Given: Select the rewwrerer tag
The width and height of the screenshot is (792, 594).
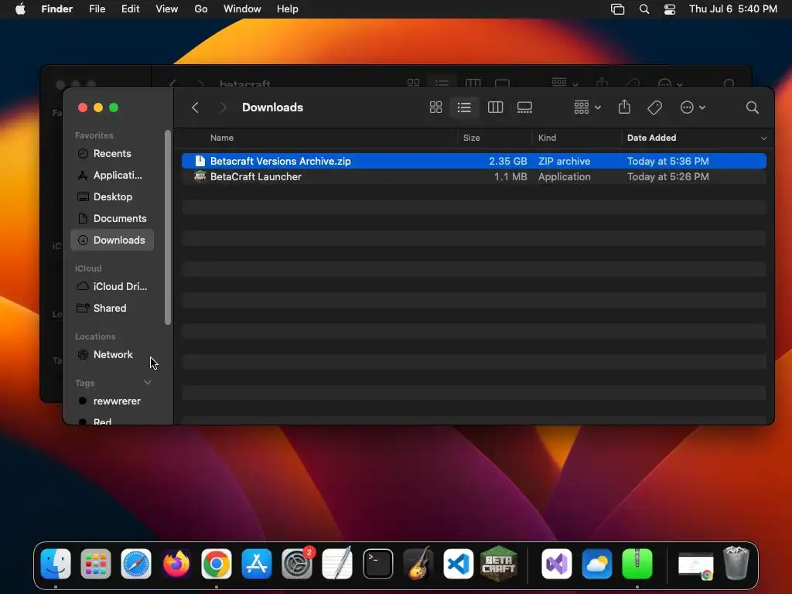Looking at the screenshot, I should (x=112, y=401).
